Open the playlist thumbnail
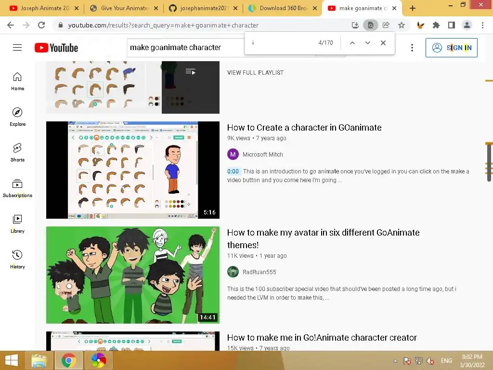Screen dimensions: 493x370 pyautogui.click(x=133, y=87)
